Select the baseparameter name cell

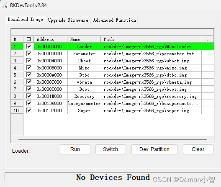click(84, 103)
